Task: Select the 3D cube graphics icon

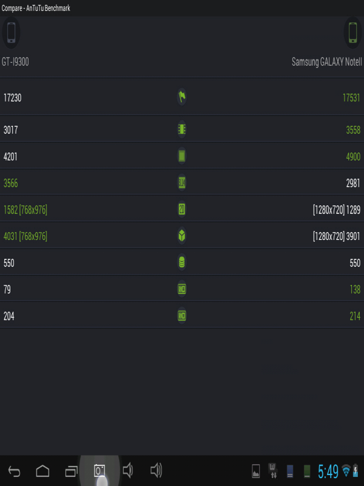Action: (181, 236)
